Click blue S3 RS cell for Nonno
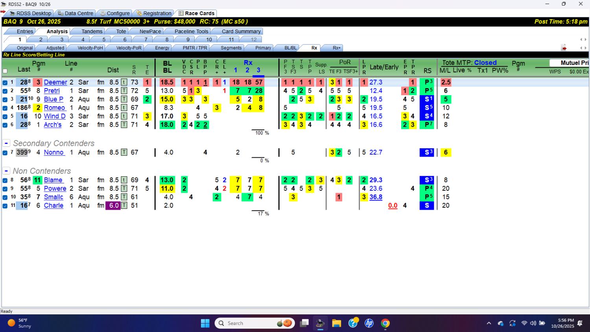The height and width of the screenshot is (332, 590). [427, 152]
